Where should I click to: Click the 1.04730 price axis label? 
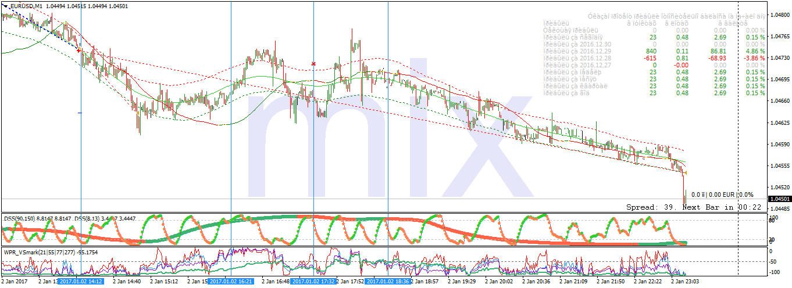click(780, 57)
